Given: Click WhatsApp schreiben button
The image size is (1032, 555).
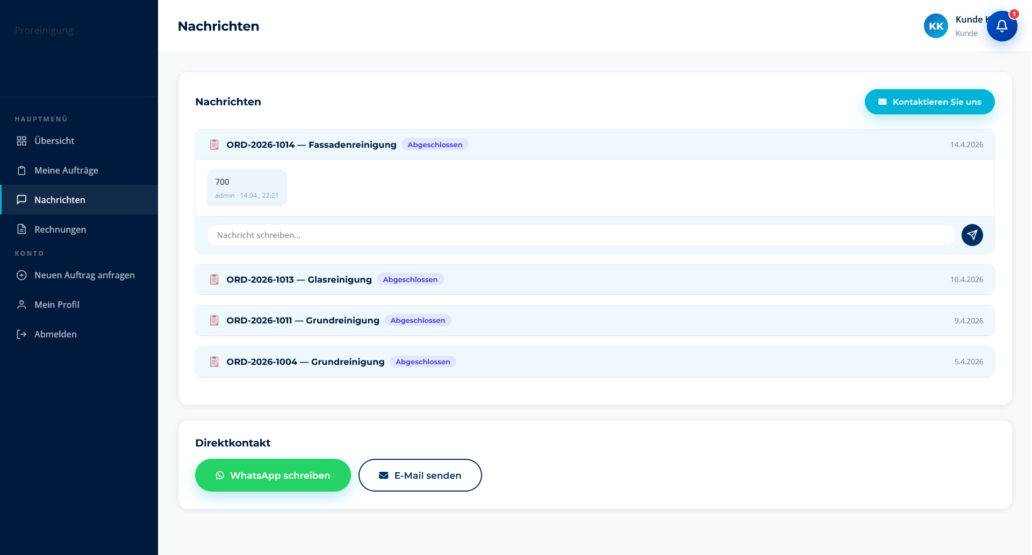Looking at the screenshot, I should (273, 475).
